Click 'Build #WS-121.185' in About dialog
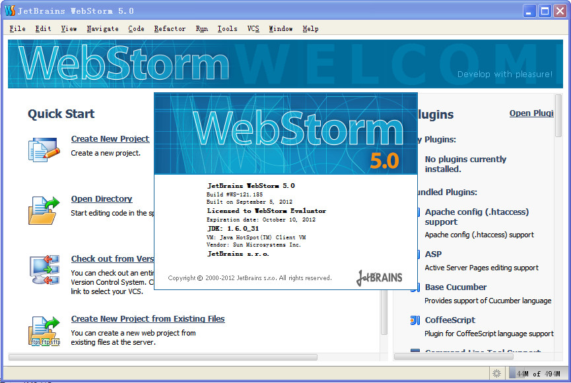571x383 pixels. [x=234, y=194]
